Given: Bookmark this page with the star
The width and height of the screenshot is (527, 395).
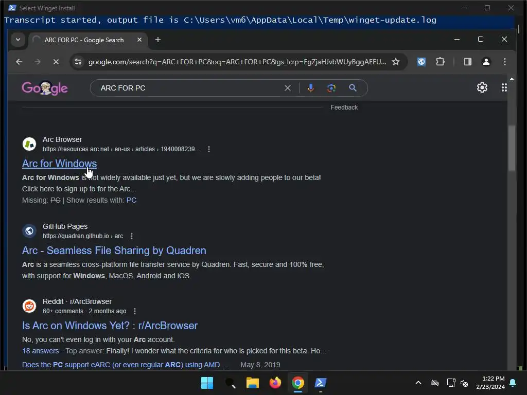Looking at the screenshot, I should pyautogui.click(x=396, y=62).
